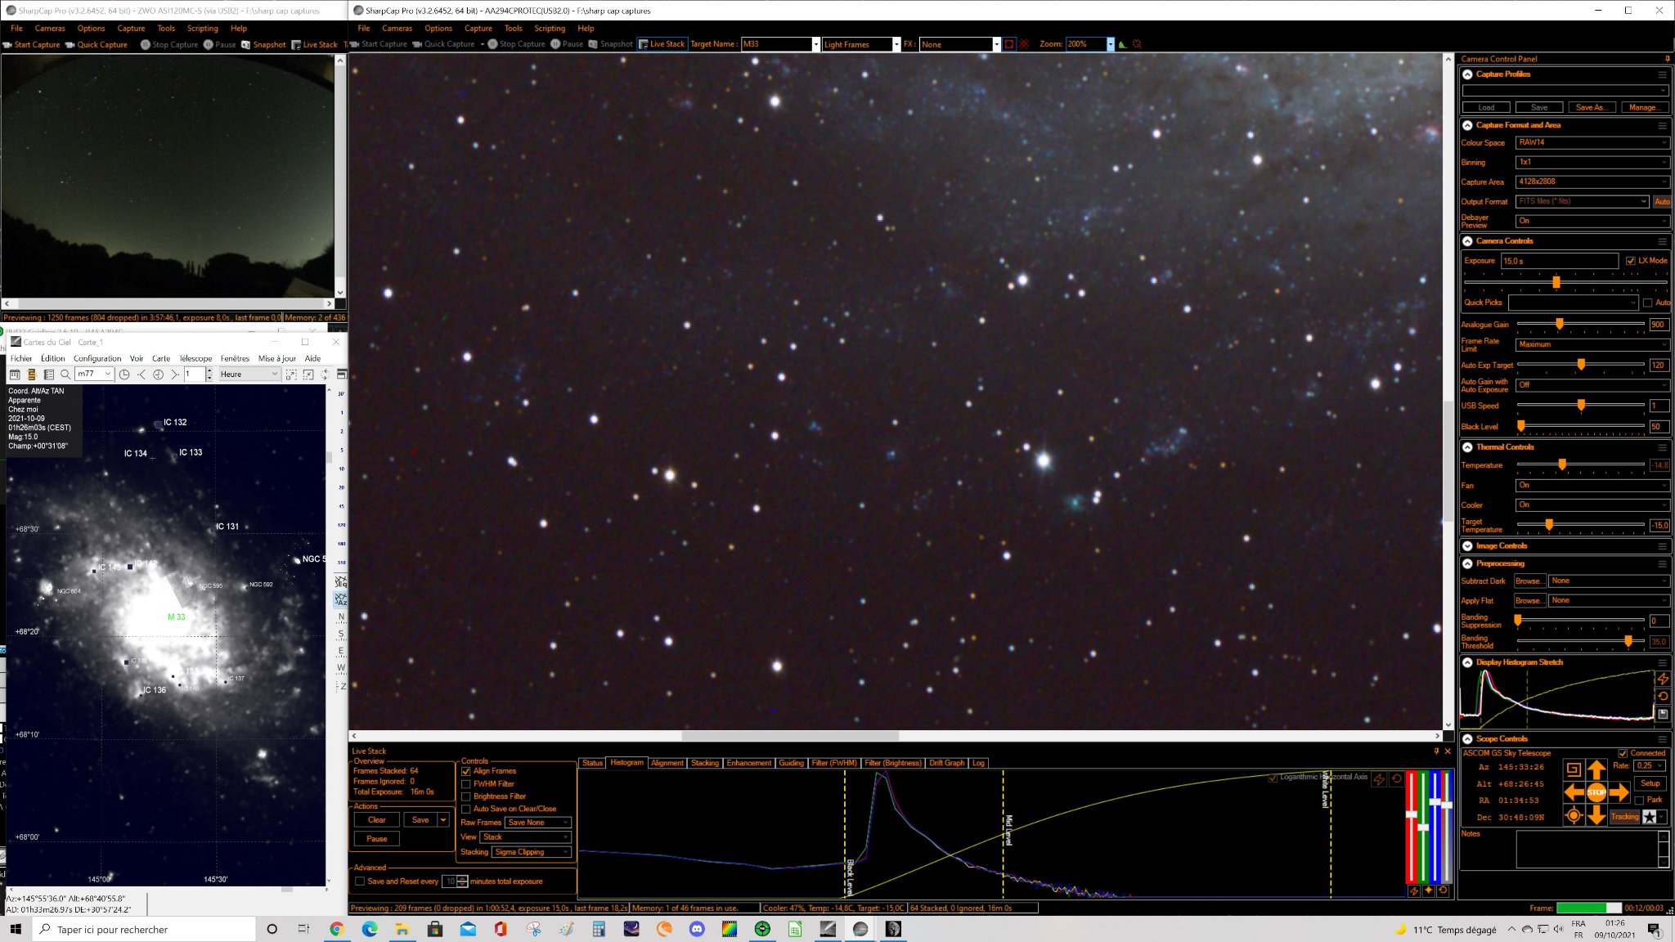Open the Capture Area dropdown
The image size is (1675, 942).
point(1592,182)
